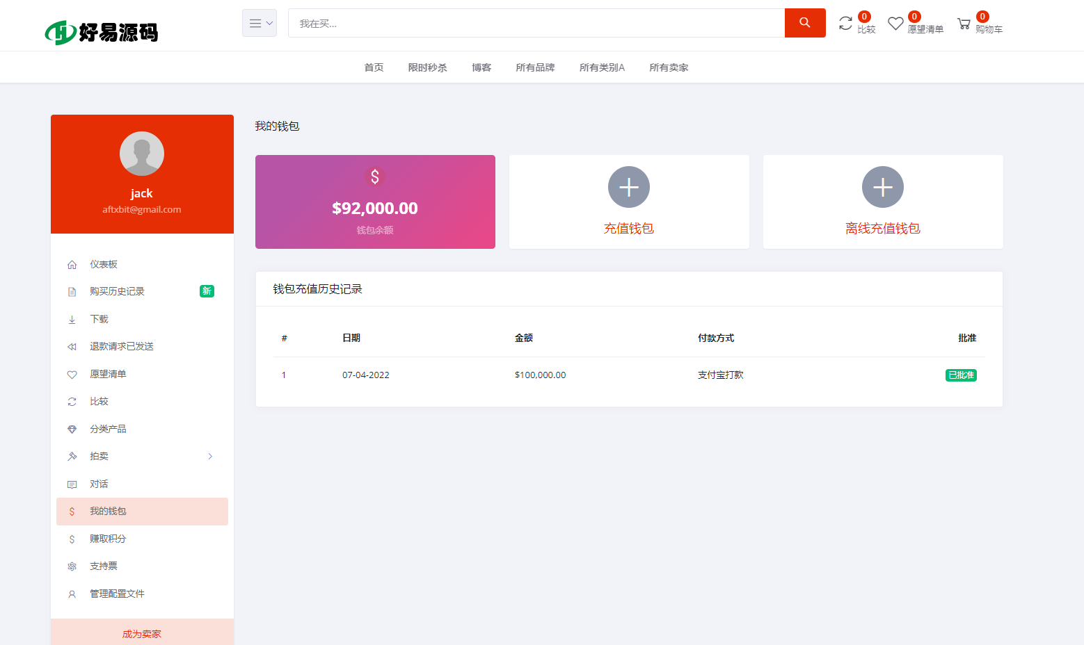1084x645 pixels.
Task: Click the dollar icon beside 赚取积分
Action: [72, 539]
